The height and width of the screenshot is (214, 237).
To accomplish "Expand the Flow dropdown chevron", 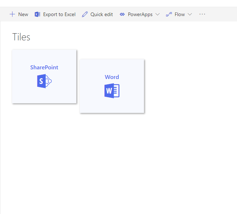I will [190, 14].
